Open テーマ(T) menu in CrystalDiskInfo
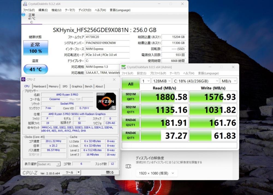This screenshot has height=195, width=273. 70,10
